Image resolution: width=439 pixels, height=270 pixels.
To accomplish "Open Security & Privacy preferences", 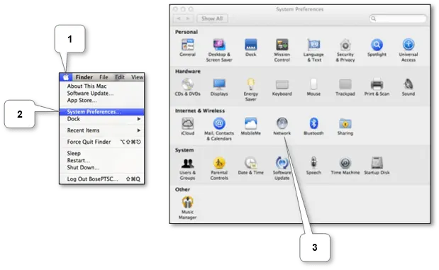I will 345,50.
